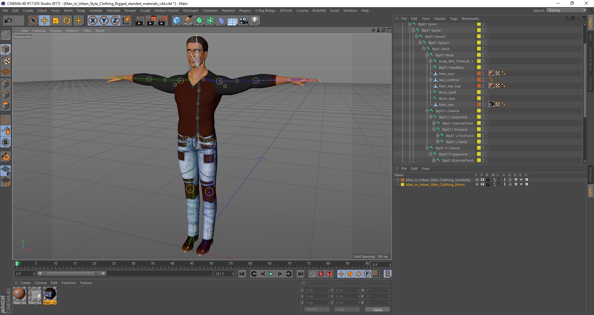The image size is (594, 315).
Task: Toggle coordinate system icon
Action: coord(127,21)
